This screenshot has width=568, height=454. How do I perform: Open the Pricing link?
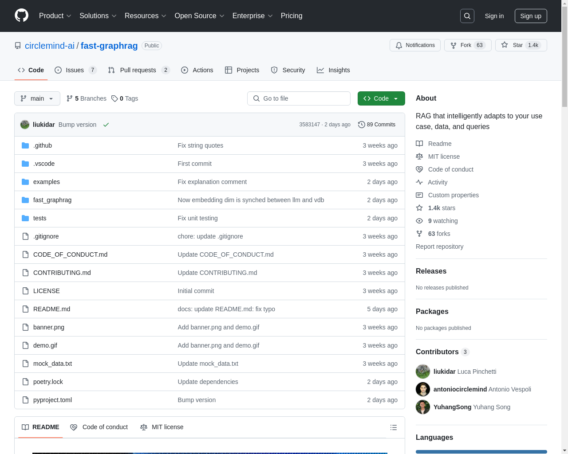(292, 16)
